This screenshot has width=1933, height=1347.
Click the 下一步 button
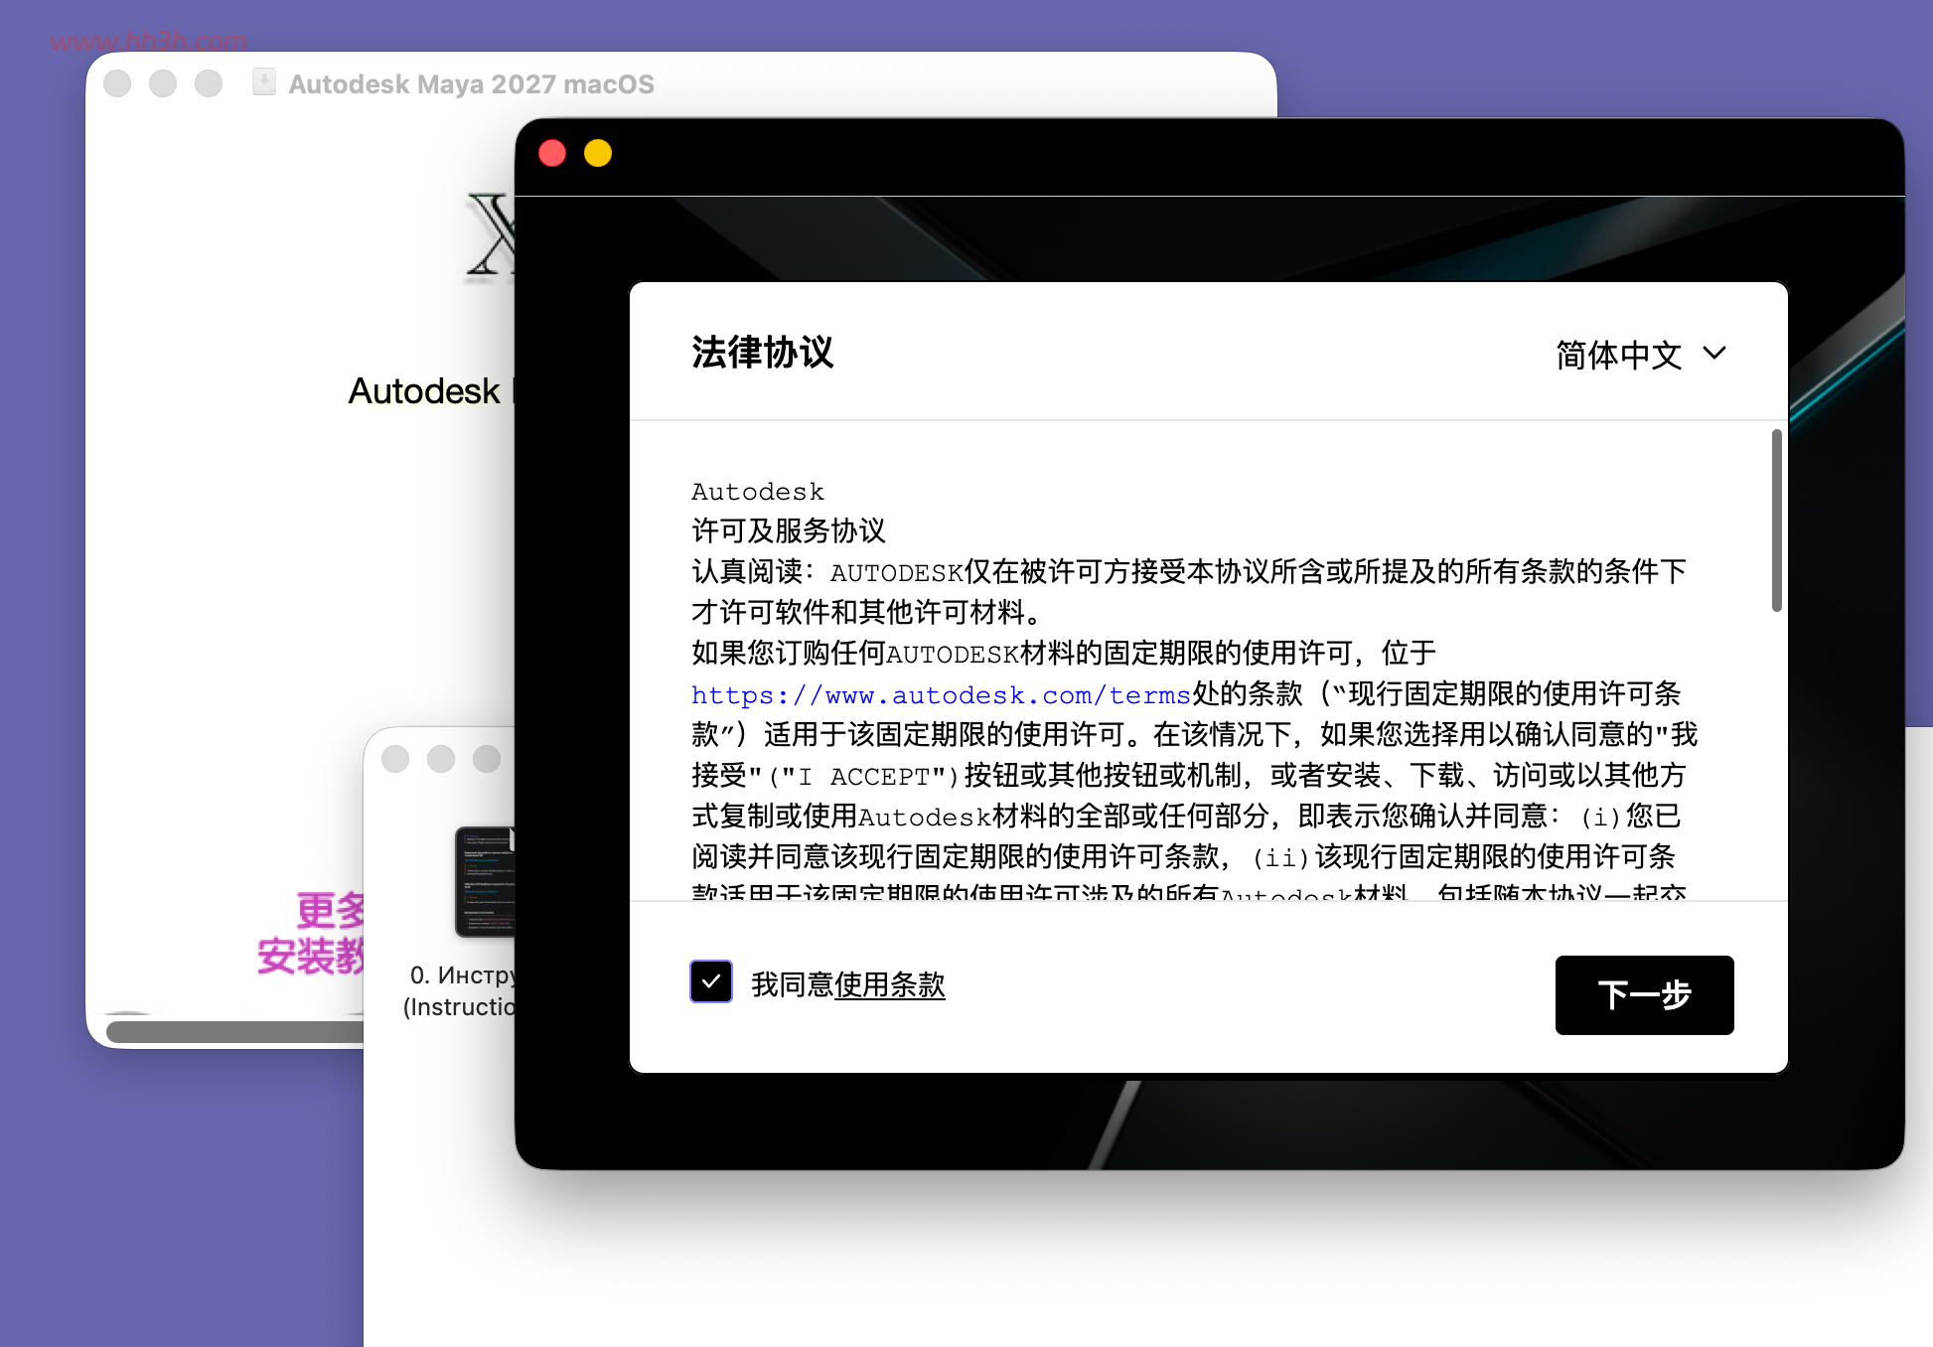click(1644, 994)
